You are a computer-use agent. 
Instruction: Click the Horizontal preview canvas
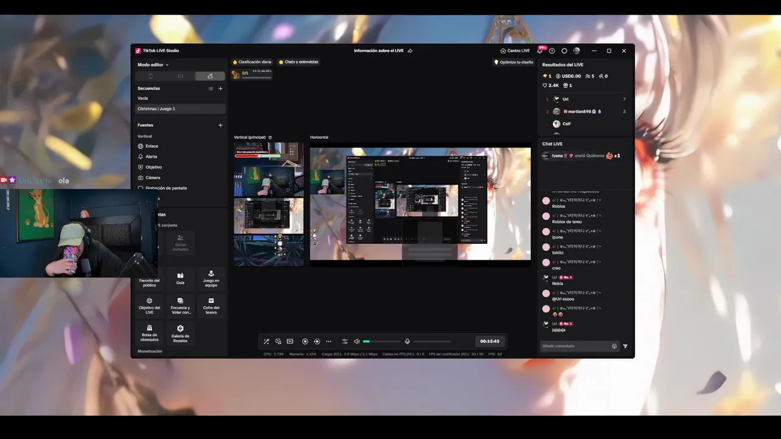click(x=420, y=204)
